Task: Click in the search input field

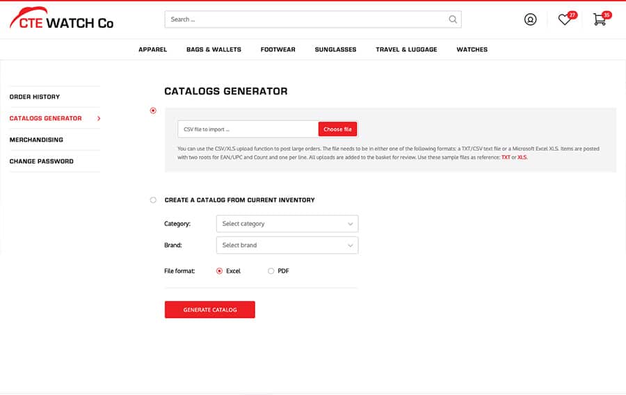Action: [306, 19]
